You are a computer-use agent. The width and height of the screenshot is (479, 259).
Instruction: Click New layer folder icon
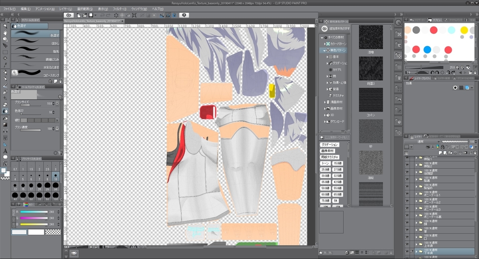(x=450, y=153)
